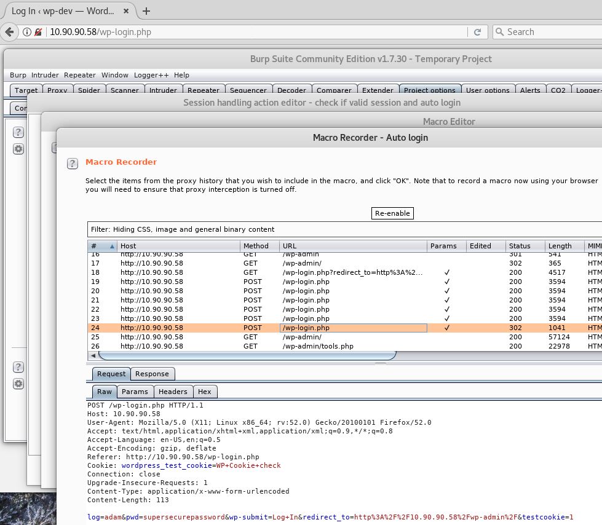Sort by the URL column header
The image size is (602, 525).
(353, 246)
